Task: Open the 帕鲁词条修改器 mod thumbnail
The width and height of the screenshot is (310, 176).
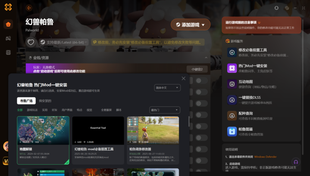Action: pos(153,130)
